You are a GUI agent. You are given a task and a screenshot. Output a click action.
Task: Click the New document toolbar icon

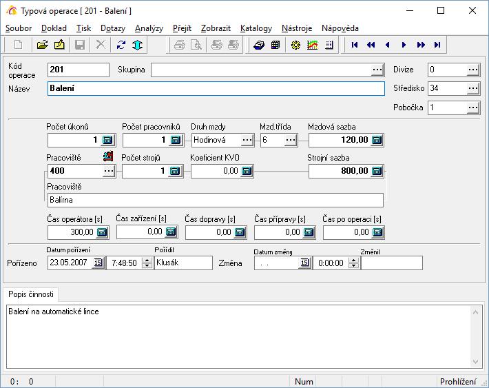[18, 45]
